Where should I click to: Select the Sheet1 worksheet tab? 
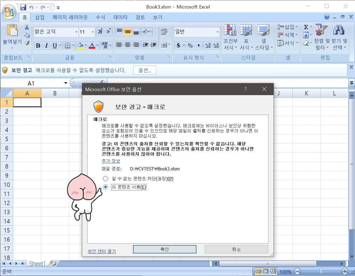pyautogui.click(x=37, y=264)
